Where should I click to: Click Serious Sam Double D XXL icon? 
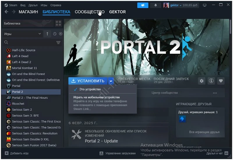pyautogui.click(x=9, y=139)
